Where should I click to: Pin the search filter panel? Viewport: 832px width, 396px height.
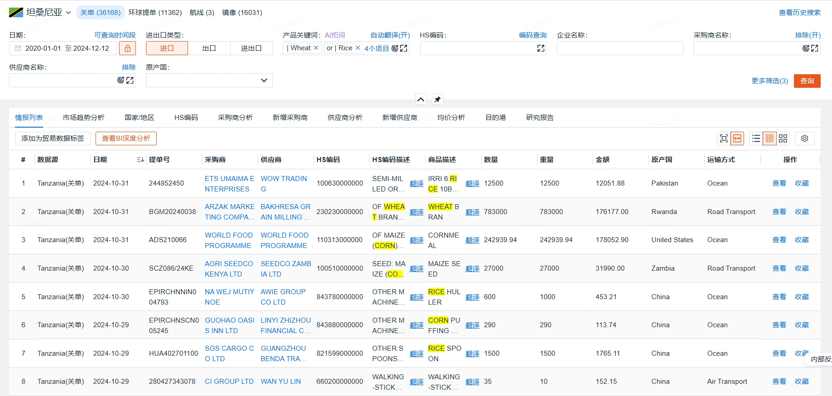coord(437,100)
